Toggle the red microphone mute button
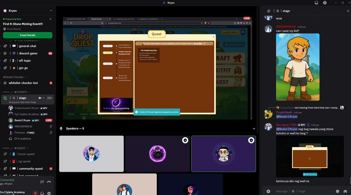 point(35,193)
